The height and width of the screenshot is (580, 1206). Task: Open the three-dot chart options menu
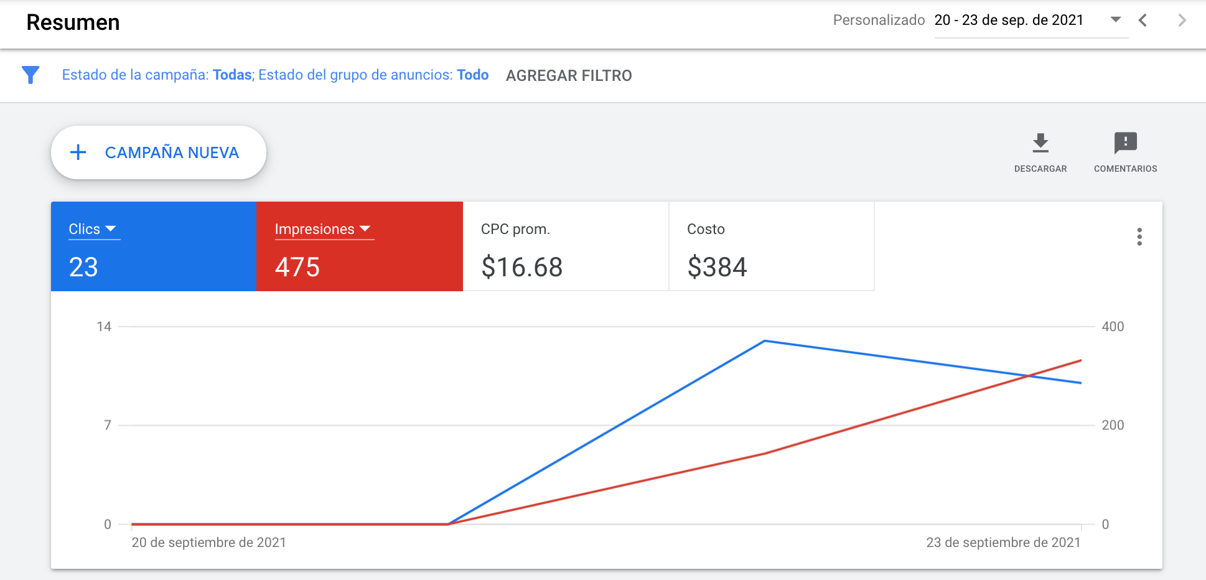click(x=1139, y=236)
